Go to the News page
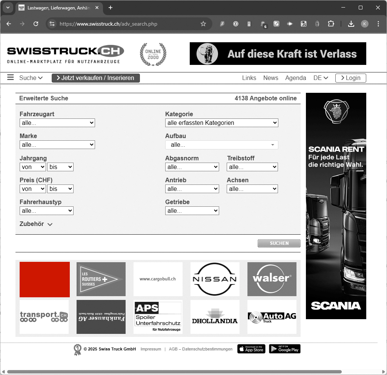This screenshot has width=387, height=375. coord(270,78)
